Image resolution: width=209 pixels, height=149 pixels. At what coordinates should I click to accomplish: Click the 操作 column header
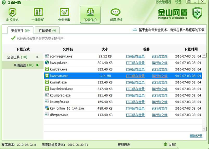coord(146,49)
